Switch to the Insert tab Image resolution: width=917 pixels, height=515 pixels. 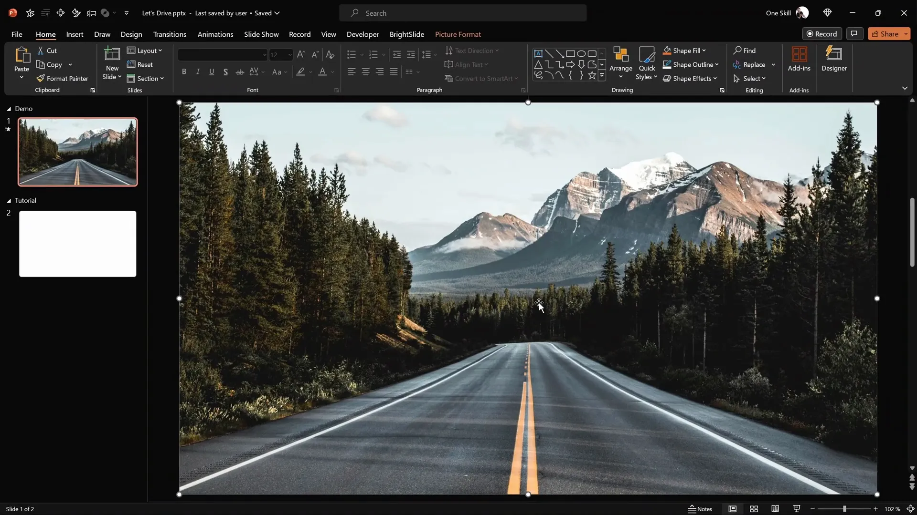coord(75,34)
